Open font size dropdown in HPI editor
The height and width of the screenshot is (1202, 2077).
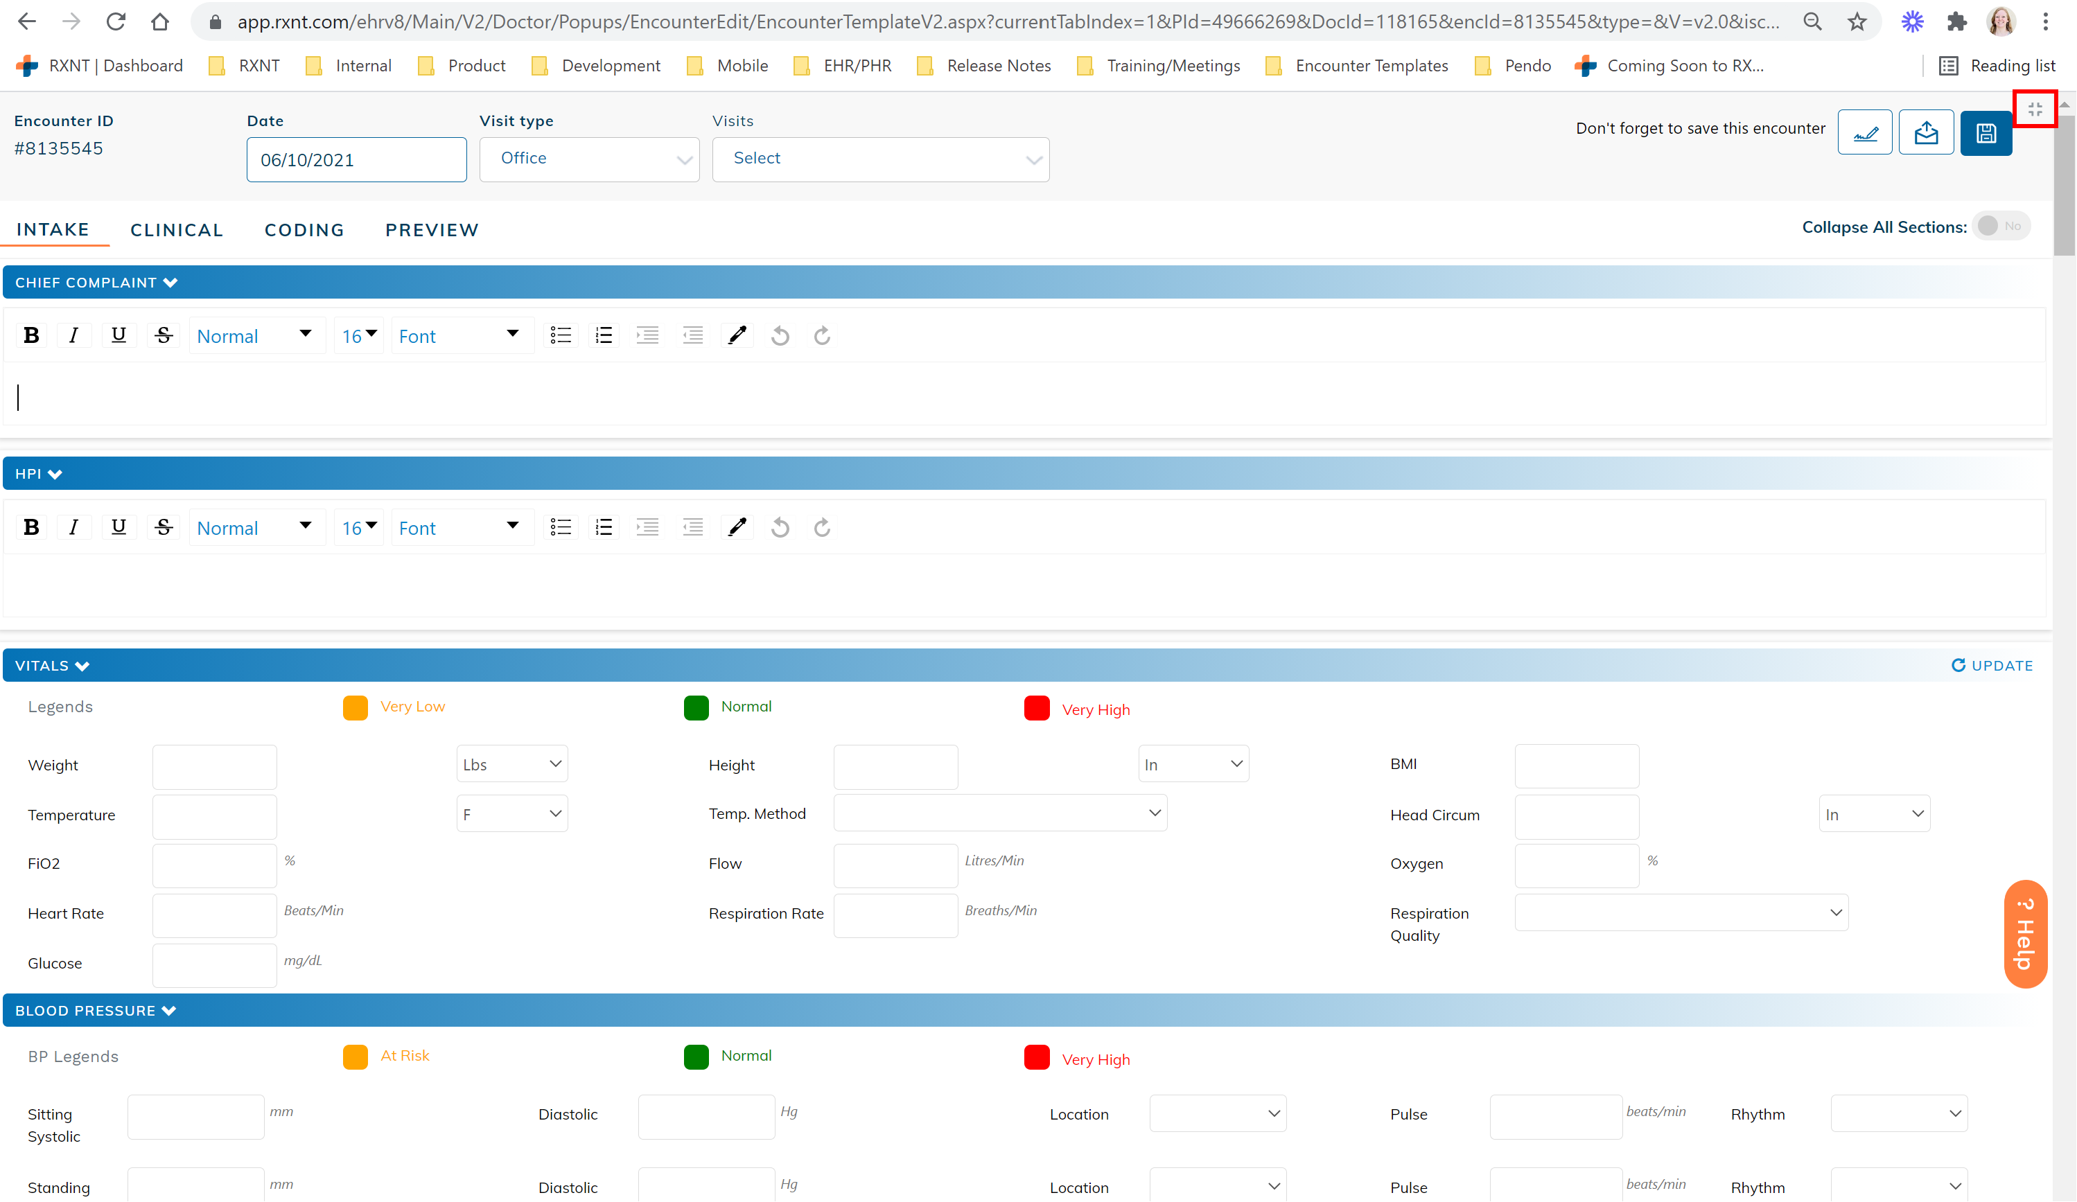[358, 527]
